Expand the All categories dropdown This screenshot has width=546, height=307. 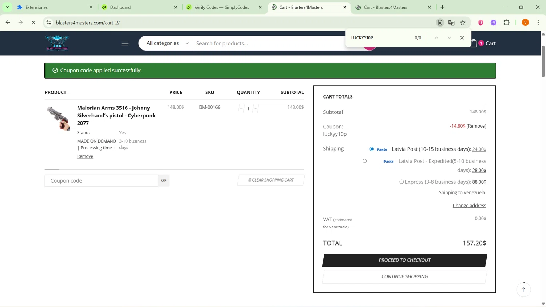[x=167, y=43]
